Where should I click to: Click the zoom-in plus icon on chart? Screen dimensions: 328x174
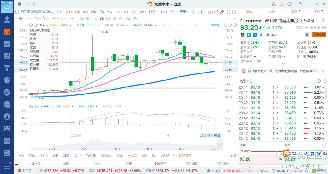click(235, 25)
